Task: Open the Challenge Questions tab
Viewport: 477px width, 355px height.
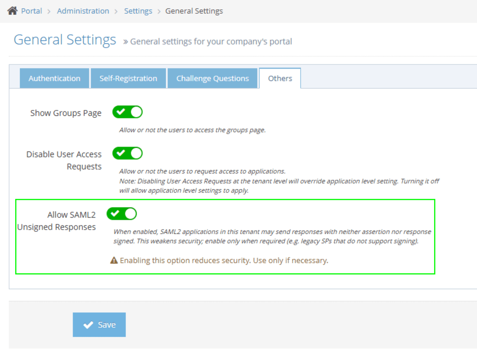Action: [x=212, y=78]
